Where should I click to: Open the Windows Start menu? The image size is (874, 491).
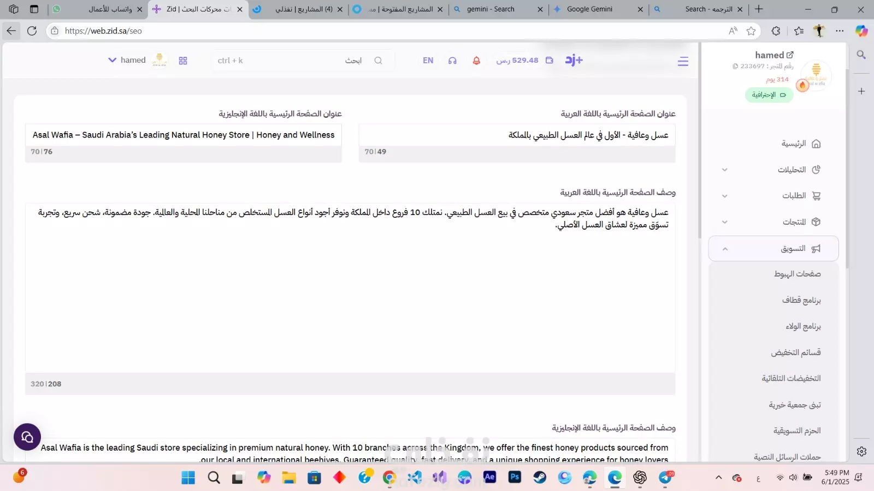(188, 477)
